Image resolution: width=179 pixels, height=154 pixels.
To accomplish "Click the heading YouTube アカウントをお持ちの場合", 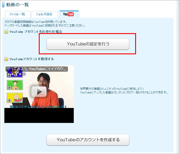I will pos(36,32).
